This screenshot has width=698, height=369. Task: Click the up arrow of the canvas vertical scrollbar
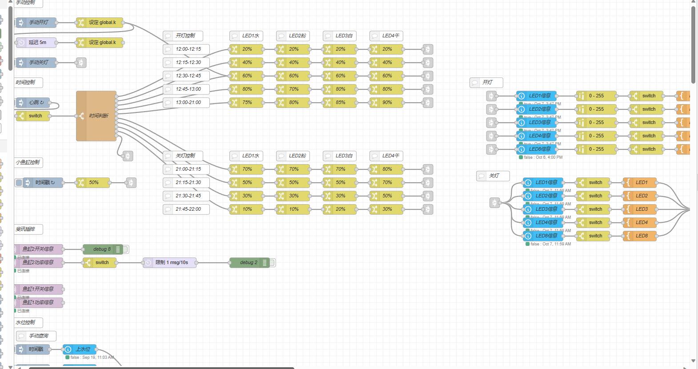coord(693,2)
